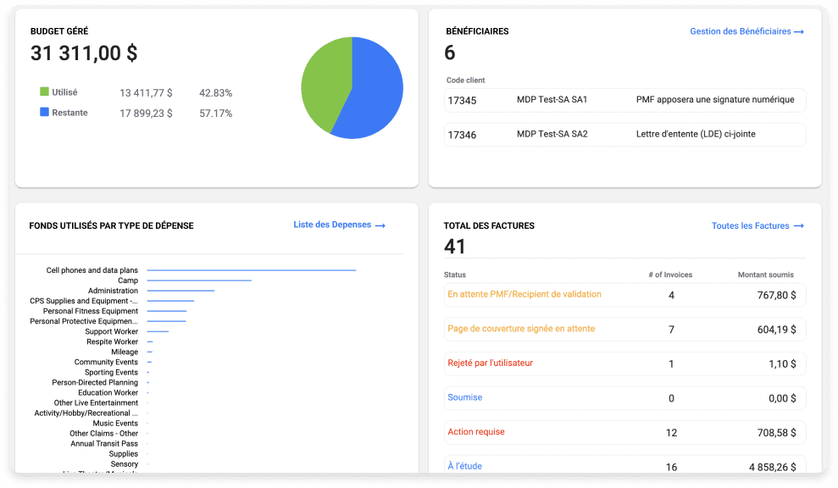Click the 708,58 $ submitted amount
Viewport: 838px width, 488px height.
coord(776,433)
